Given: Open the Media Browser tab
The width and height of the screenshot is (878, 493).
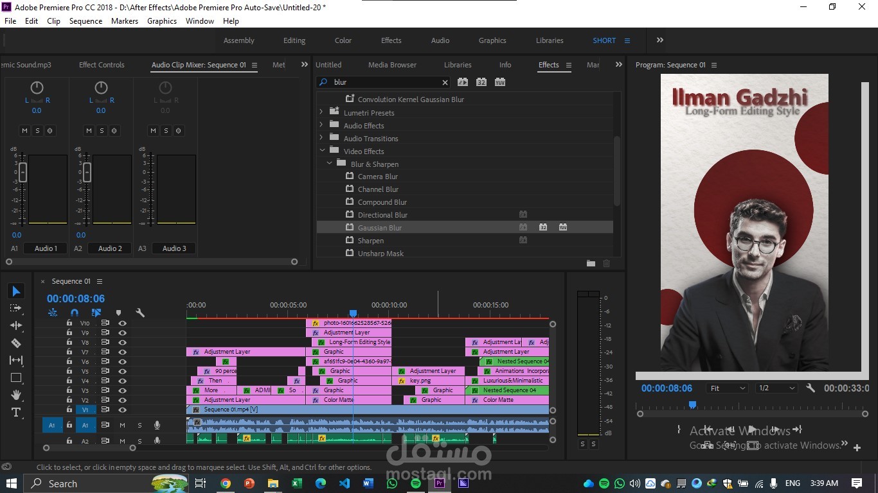Looking at the screenshot, I should click(x=392, y=65).
